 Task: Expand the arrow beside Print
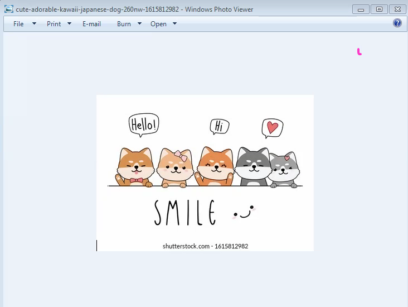point(70,24)
